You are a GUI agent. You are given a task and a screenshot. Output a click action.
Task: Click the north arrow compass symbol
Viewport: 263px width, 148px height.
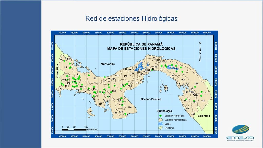pyautogui.click(x=200, y=53)
